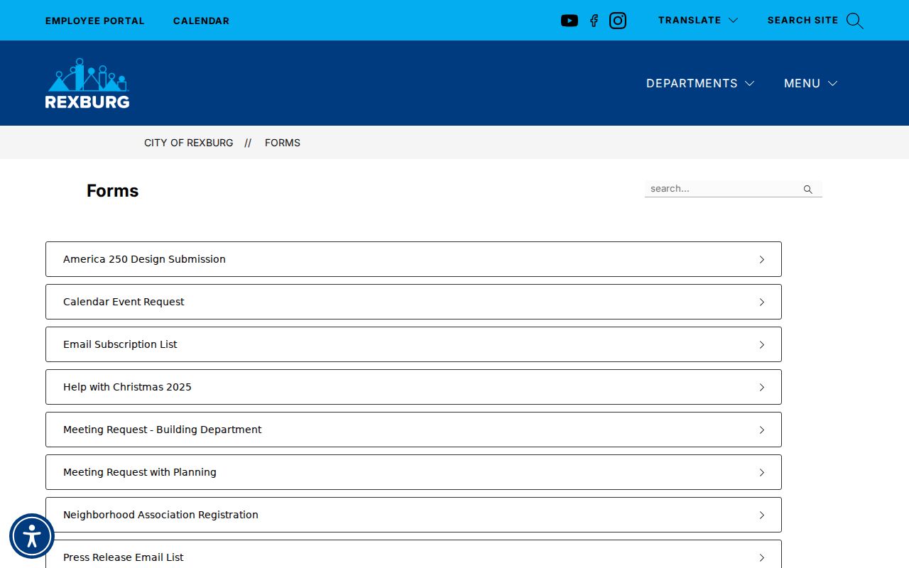Click the Neighborhood Association Registration chevron
The height and width of the screenshot is (568, 909).
coord(761,515)
